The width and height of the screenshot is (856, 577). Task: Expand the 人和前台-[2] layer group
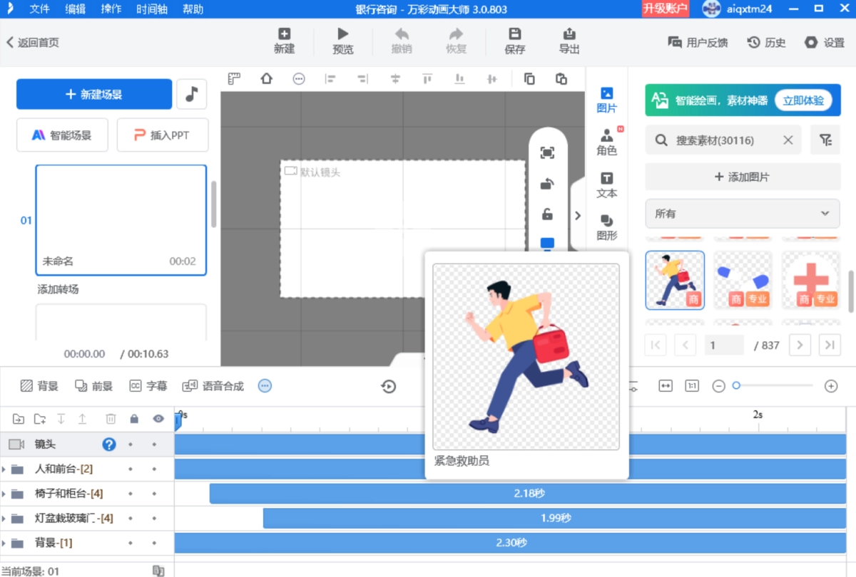[4, 469]
